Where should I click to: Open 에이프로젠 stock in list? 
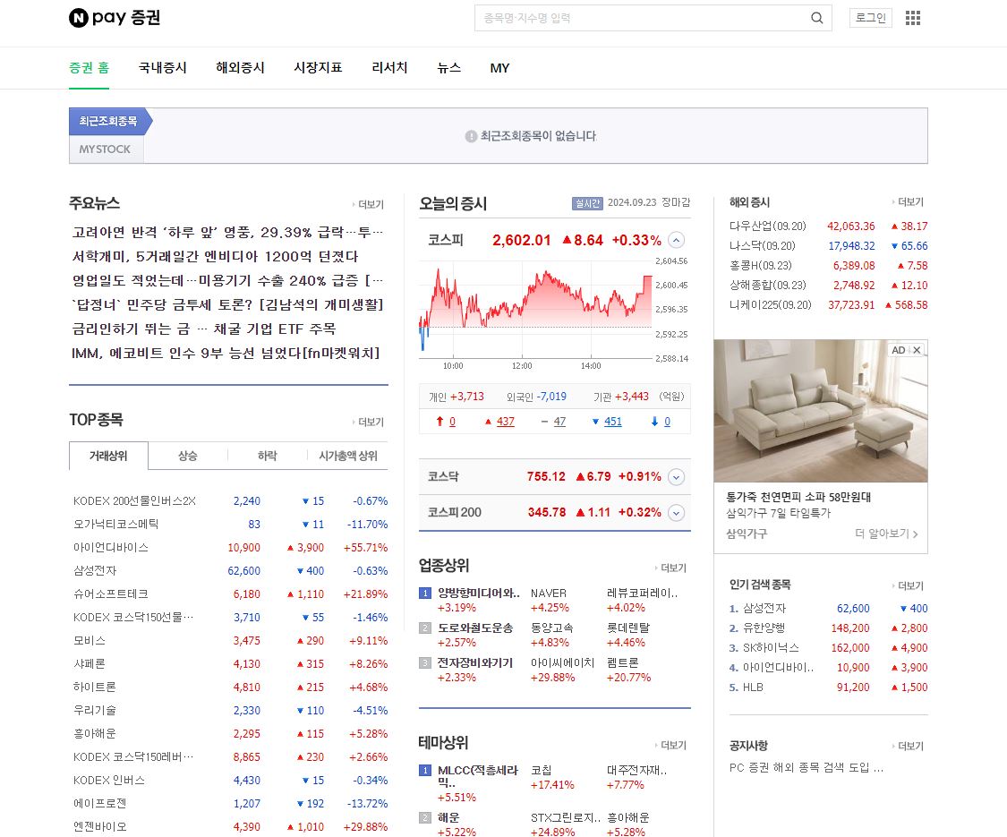[x=99, y=804]
